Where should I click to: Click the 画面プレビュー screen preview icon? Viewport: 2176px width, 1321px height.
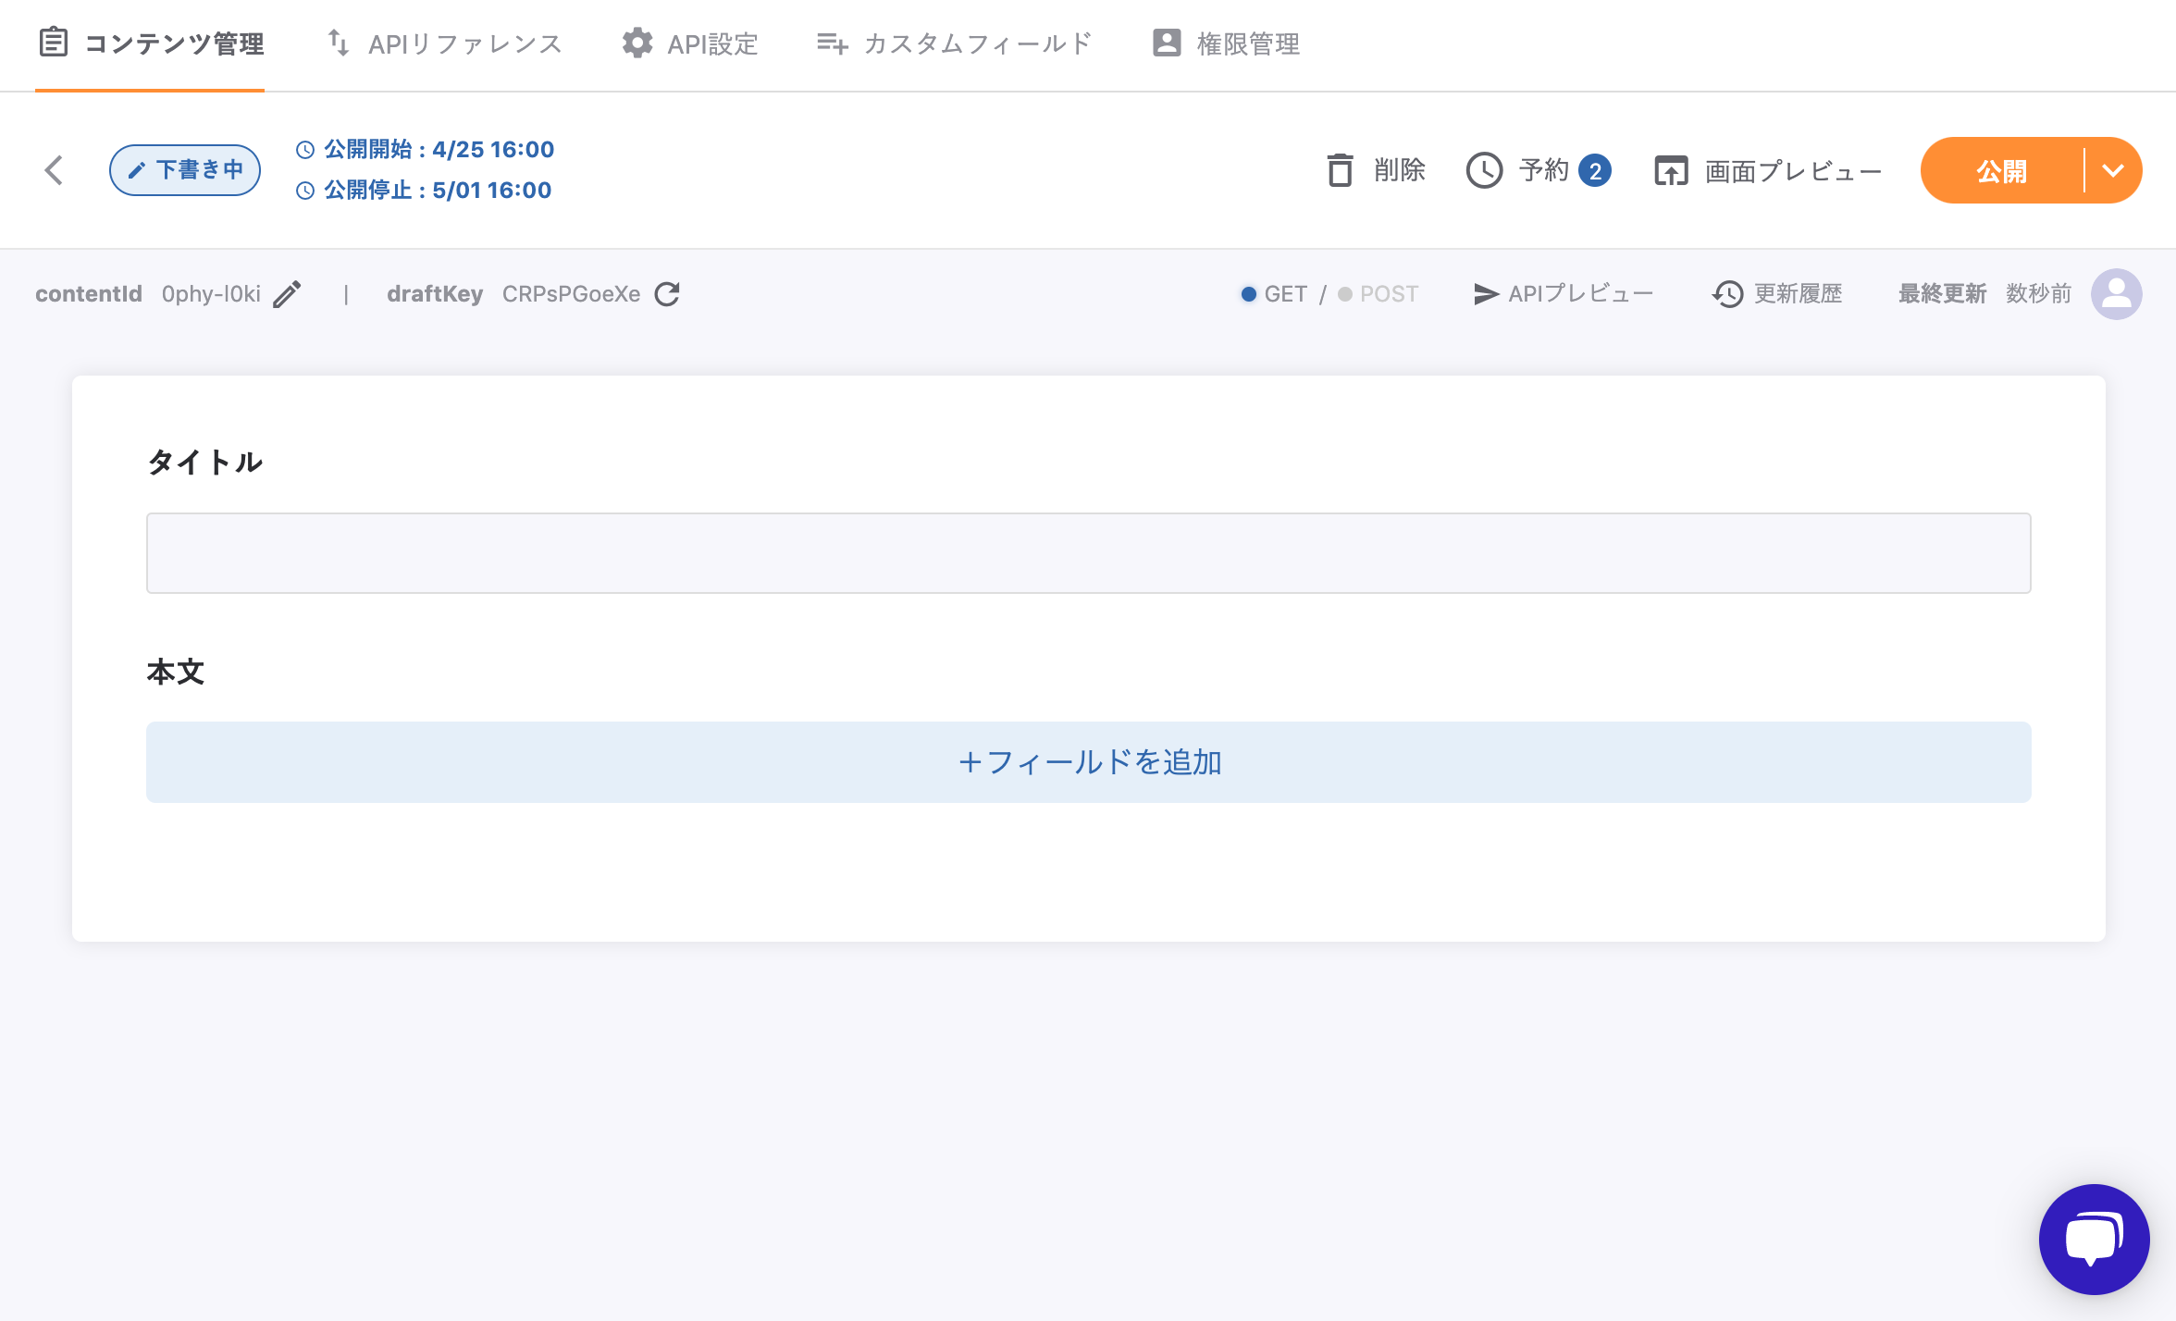[x=1671, y=170]
